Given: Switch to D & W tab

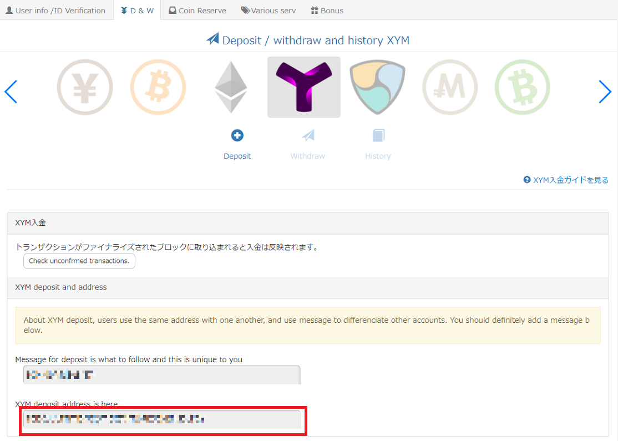Looking at the screenshot, I should click(137, 10).
